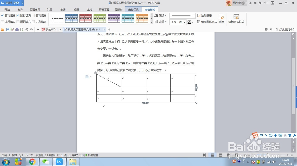Screen dimensions: 297x166
Task: Open the line style dropdown
Action: [194, 16]
